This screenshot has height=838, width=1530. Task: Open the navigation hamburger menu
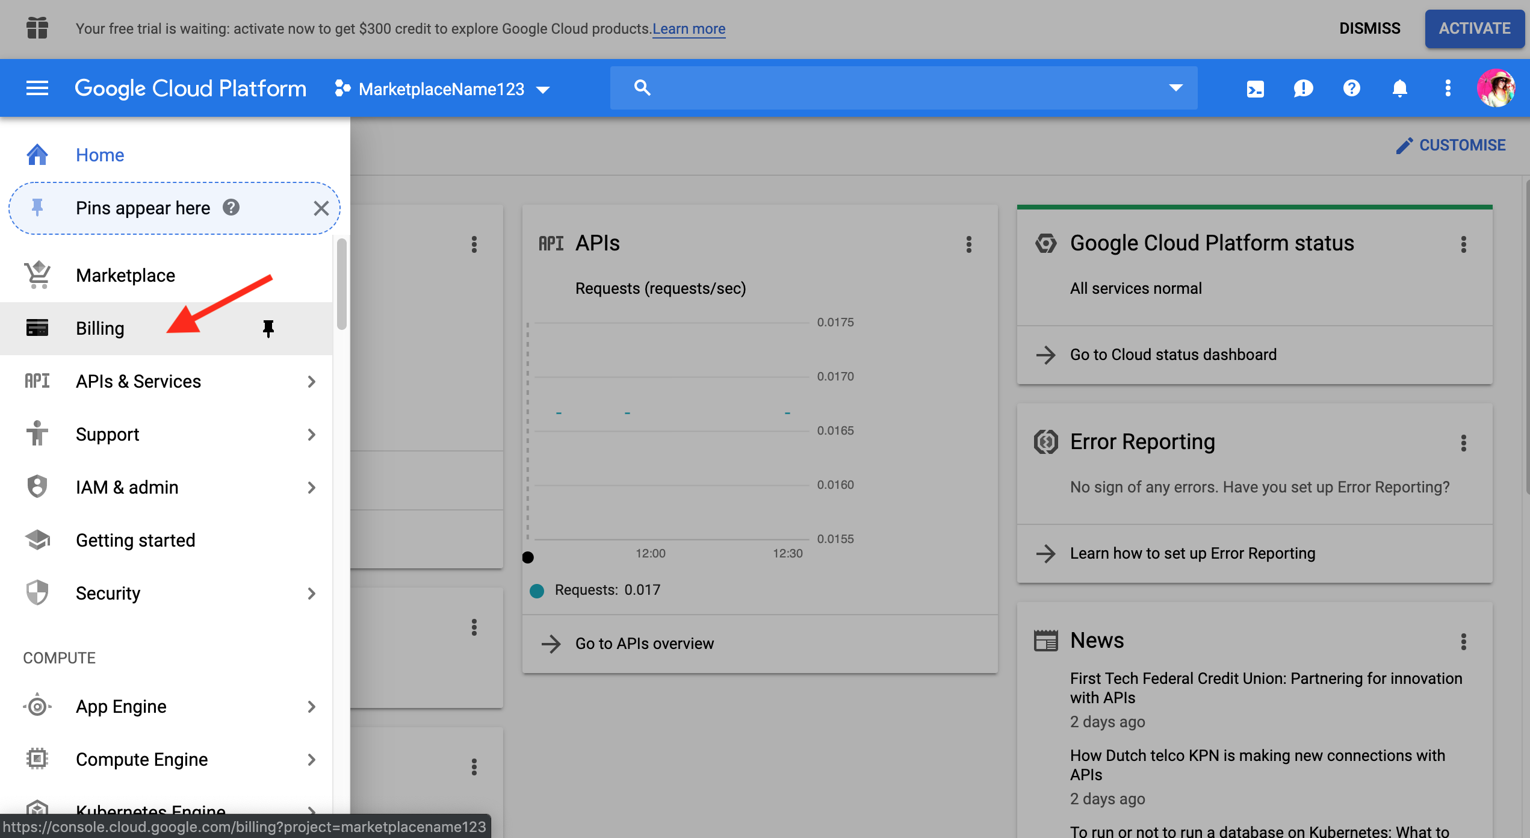click(x=37, y=88)
